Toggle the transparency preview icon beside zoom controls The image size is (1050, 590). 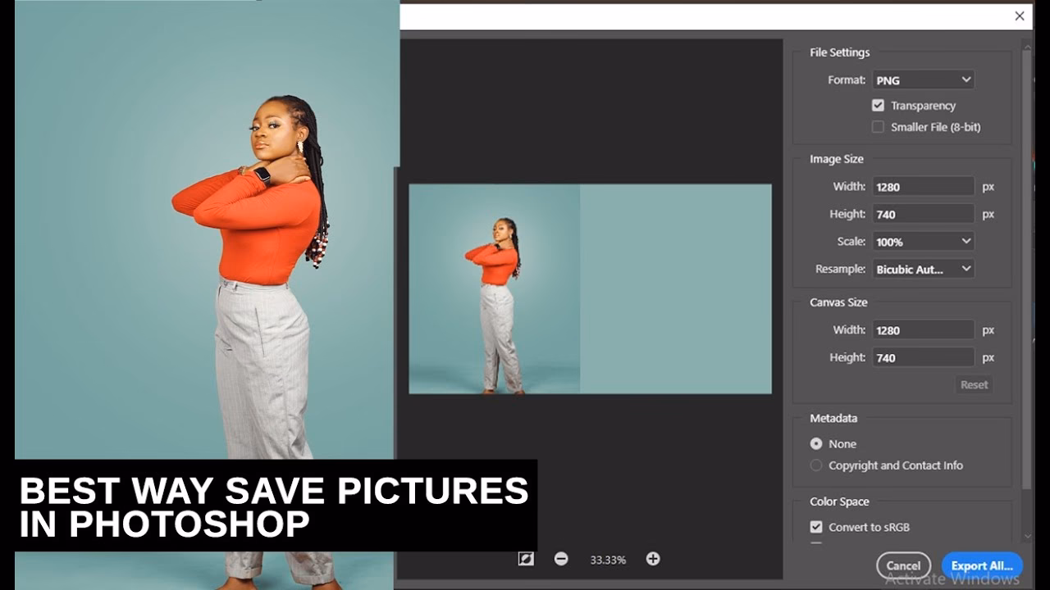526,558
